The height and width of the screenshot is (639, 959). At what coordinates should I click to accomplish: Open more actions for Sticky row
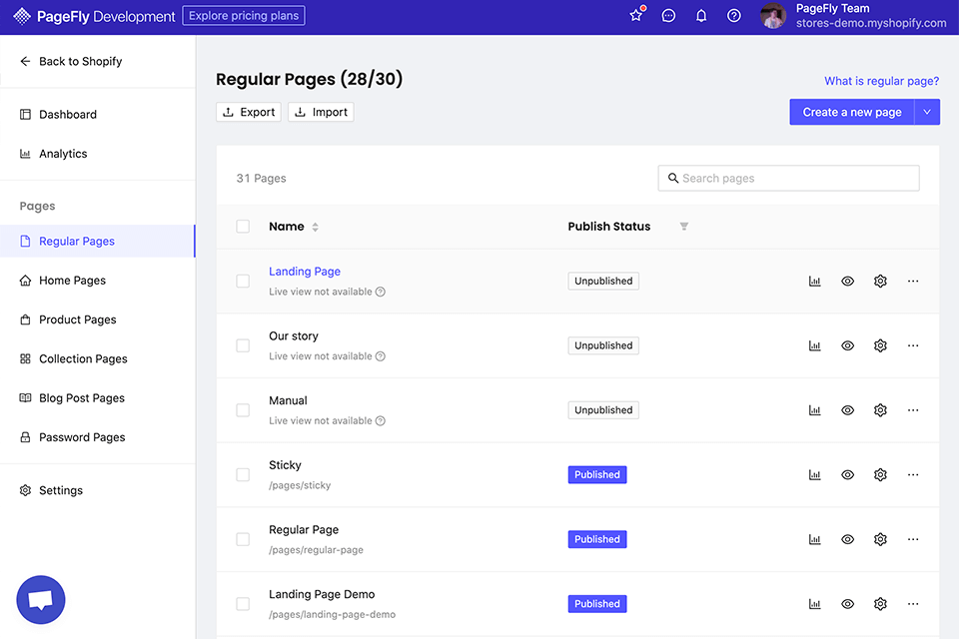pyautogui.click(x=913, y=474)
